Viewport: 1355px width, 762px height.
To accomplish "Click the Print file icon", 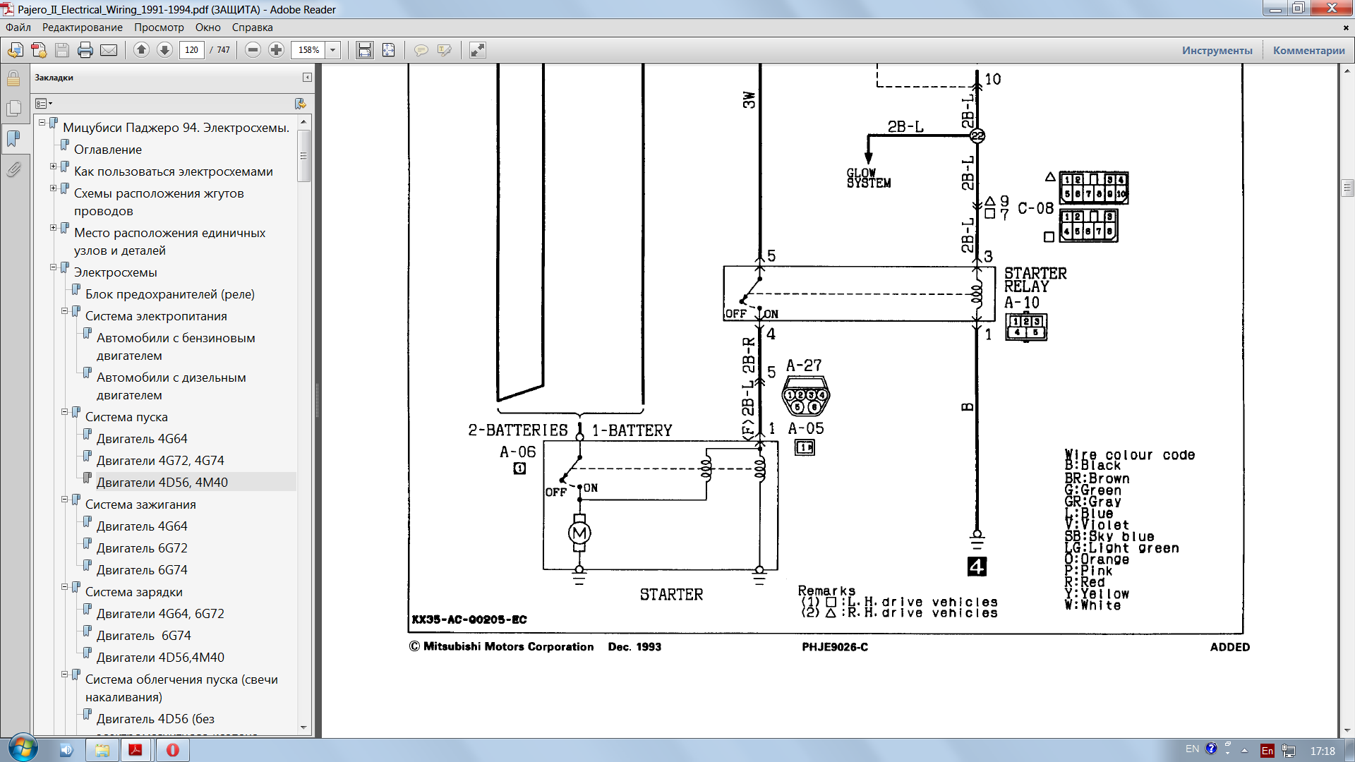I will [85, 50].
